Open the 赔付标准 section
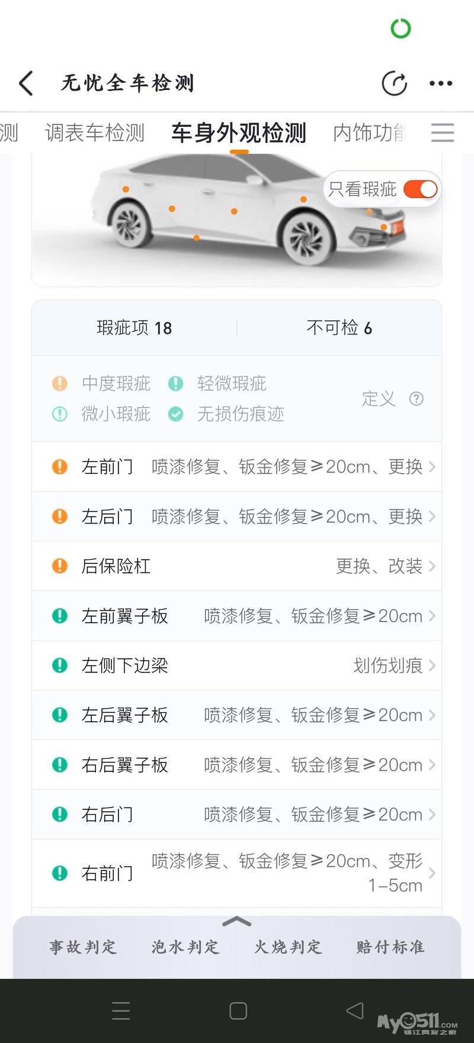Screen dimensions: 474x1043 click(x=390, y=947)
